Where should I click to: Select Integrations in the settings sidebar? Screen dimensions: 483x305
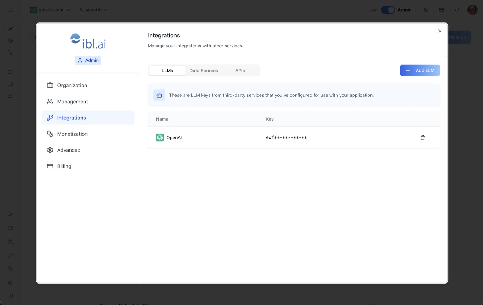click(88, 118)
